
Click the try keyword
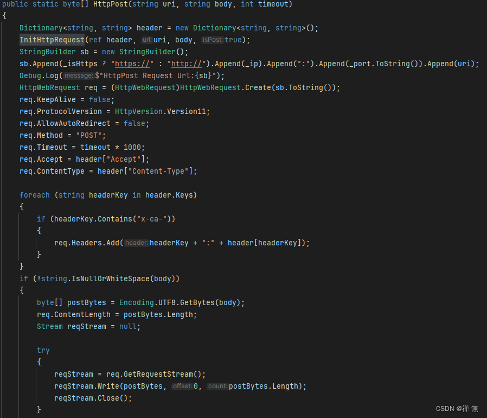(x=43, y=351)
